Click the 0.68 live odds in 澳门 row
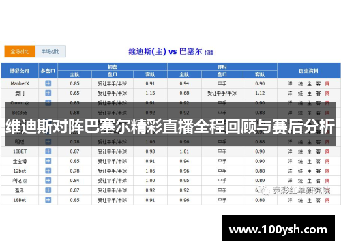Image resolution: width=341 pixels, height=247 pixels. click(184, 93)
